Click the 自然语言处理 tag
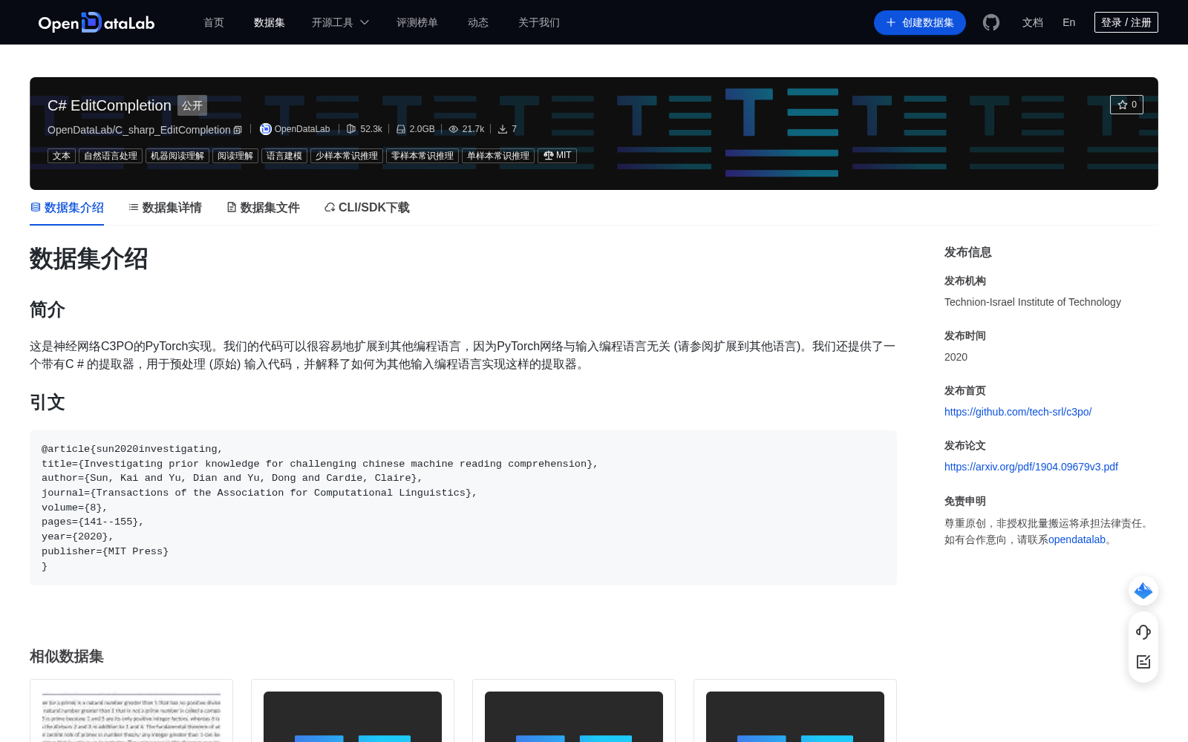 click(x=111, y=156)
